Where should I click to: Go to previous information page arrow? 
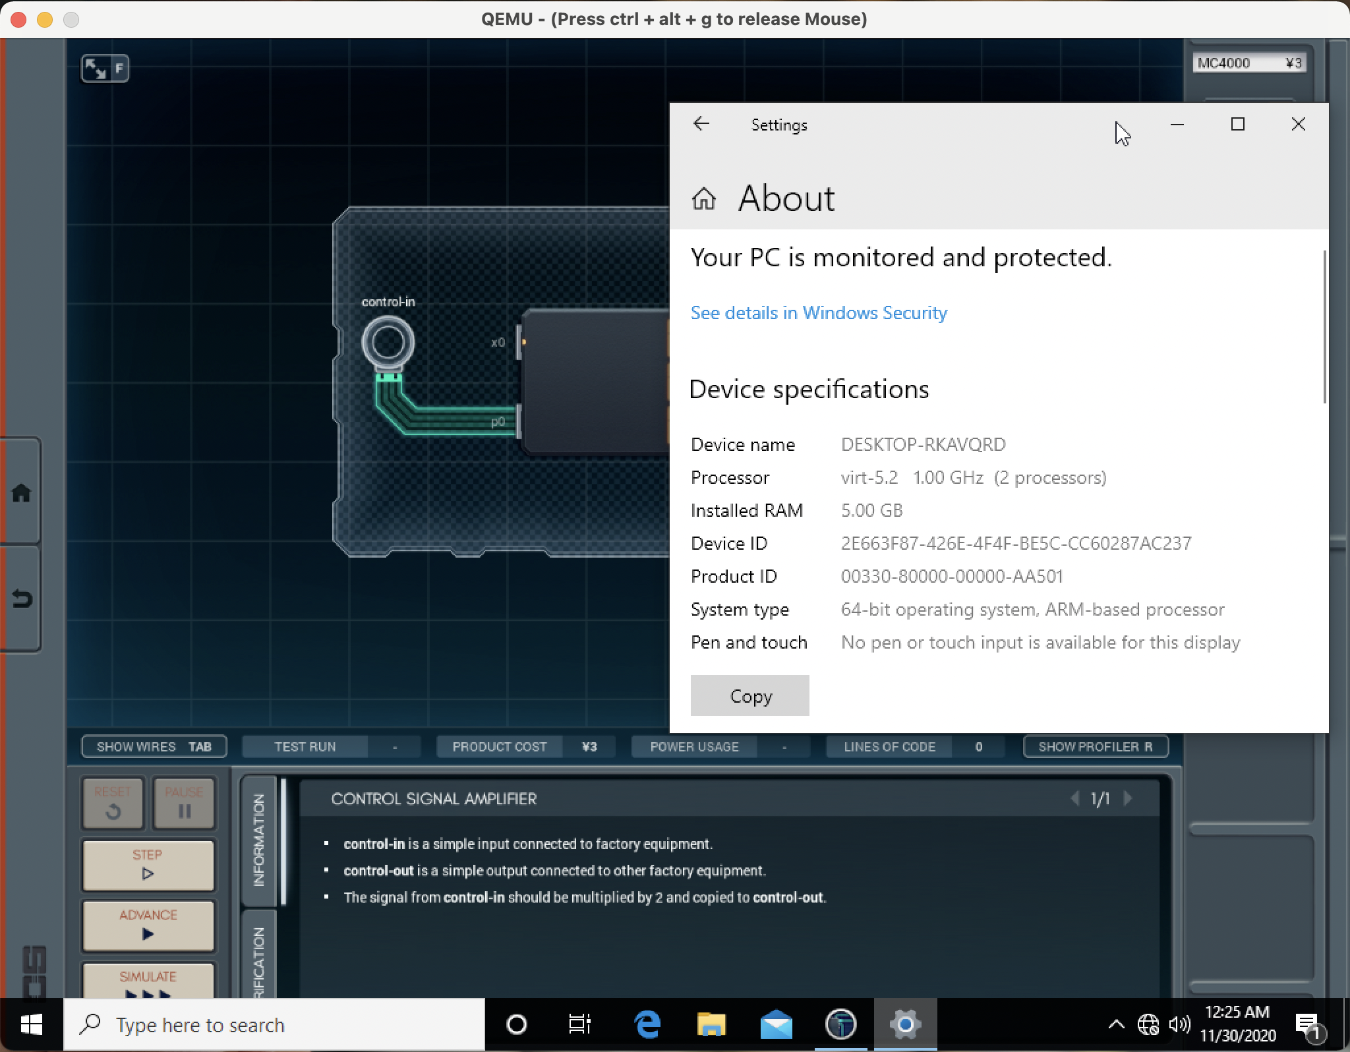tap(1075, 799)
